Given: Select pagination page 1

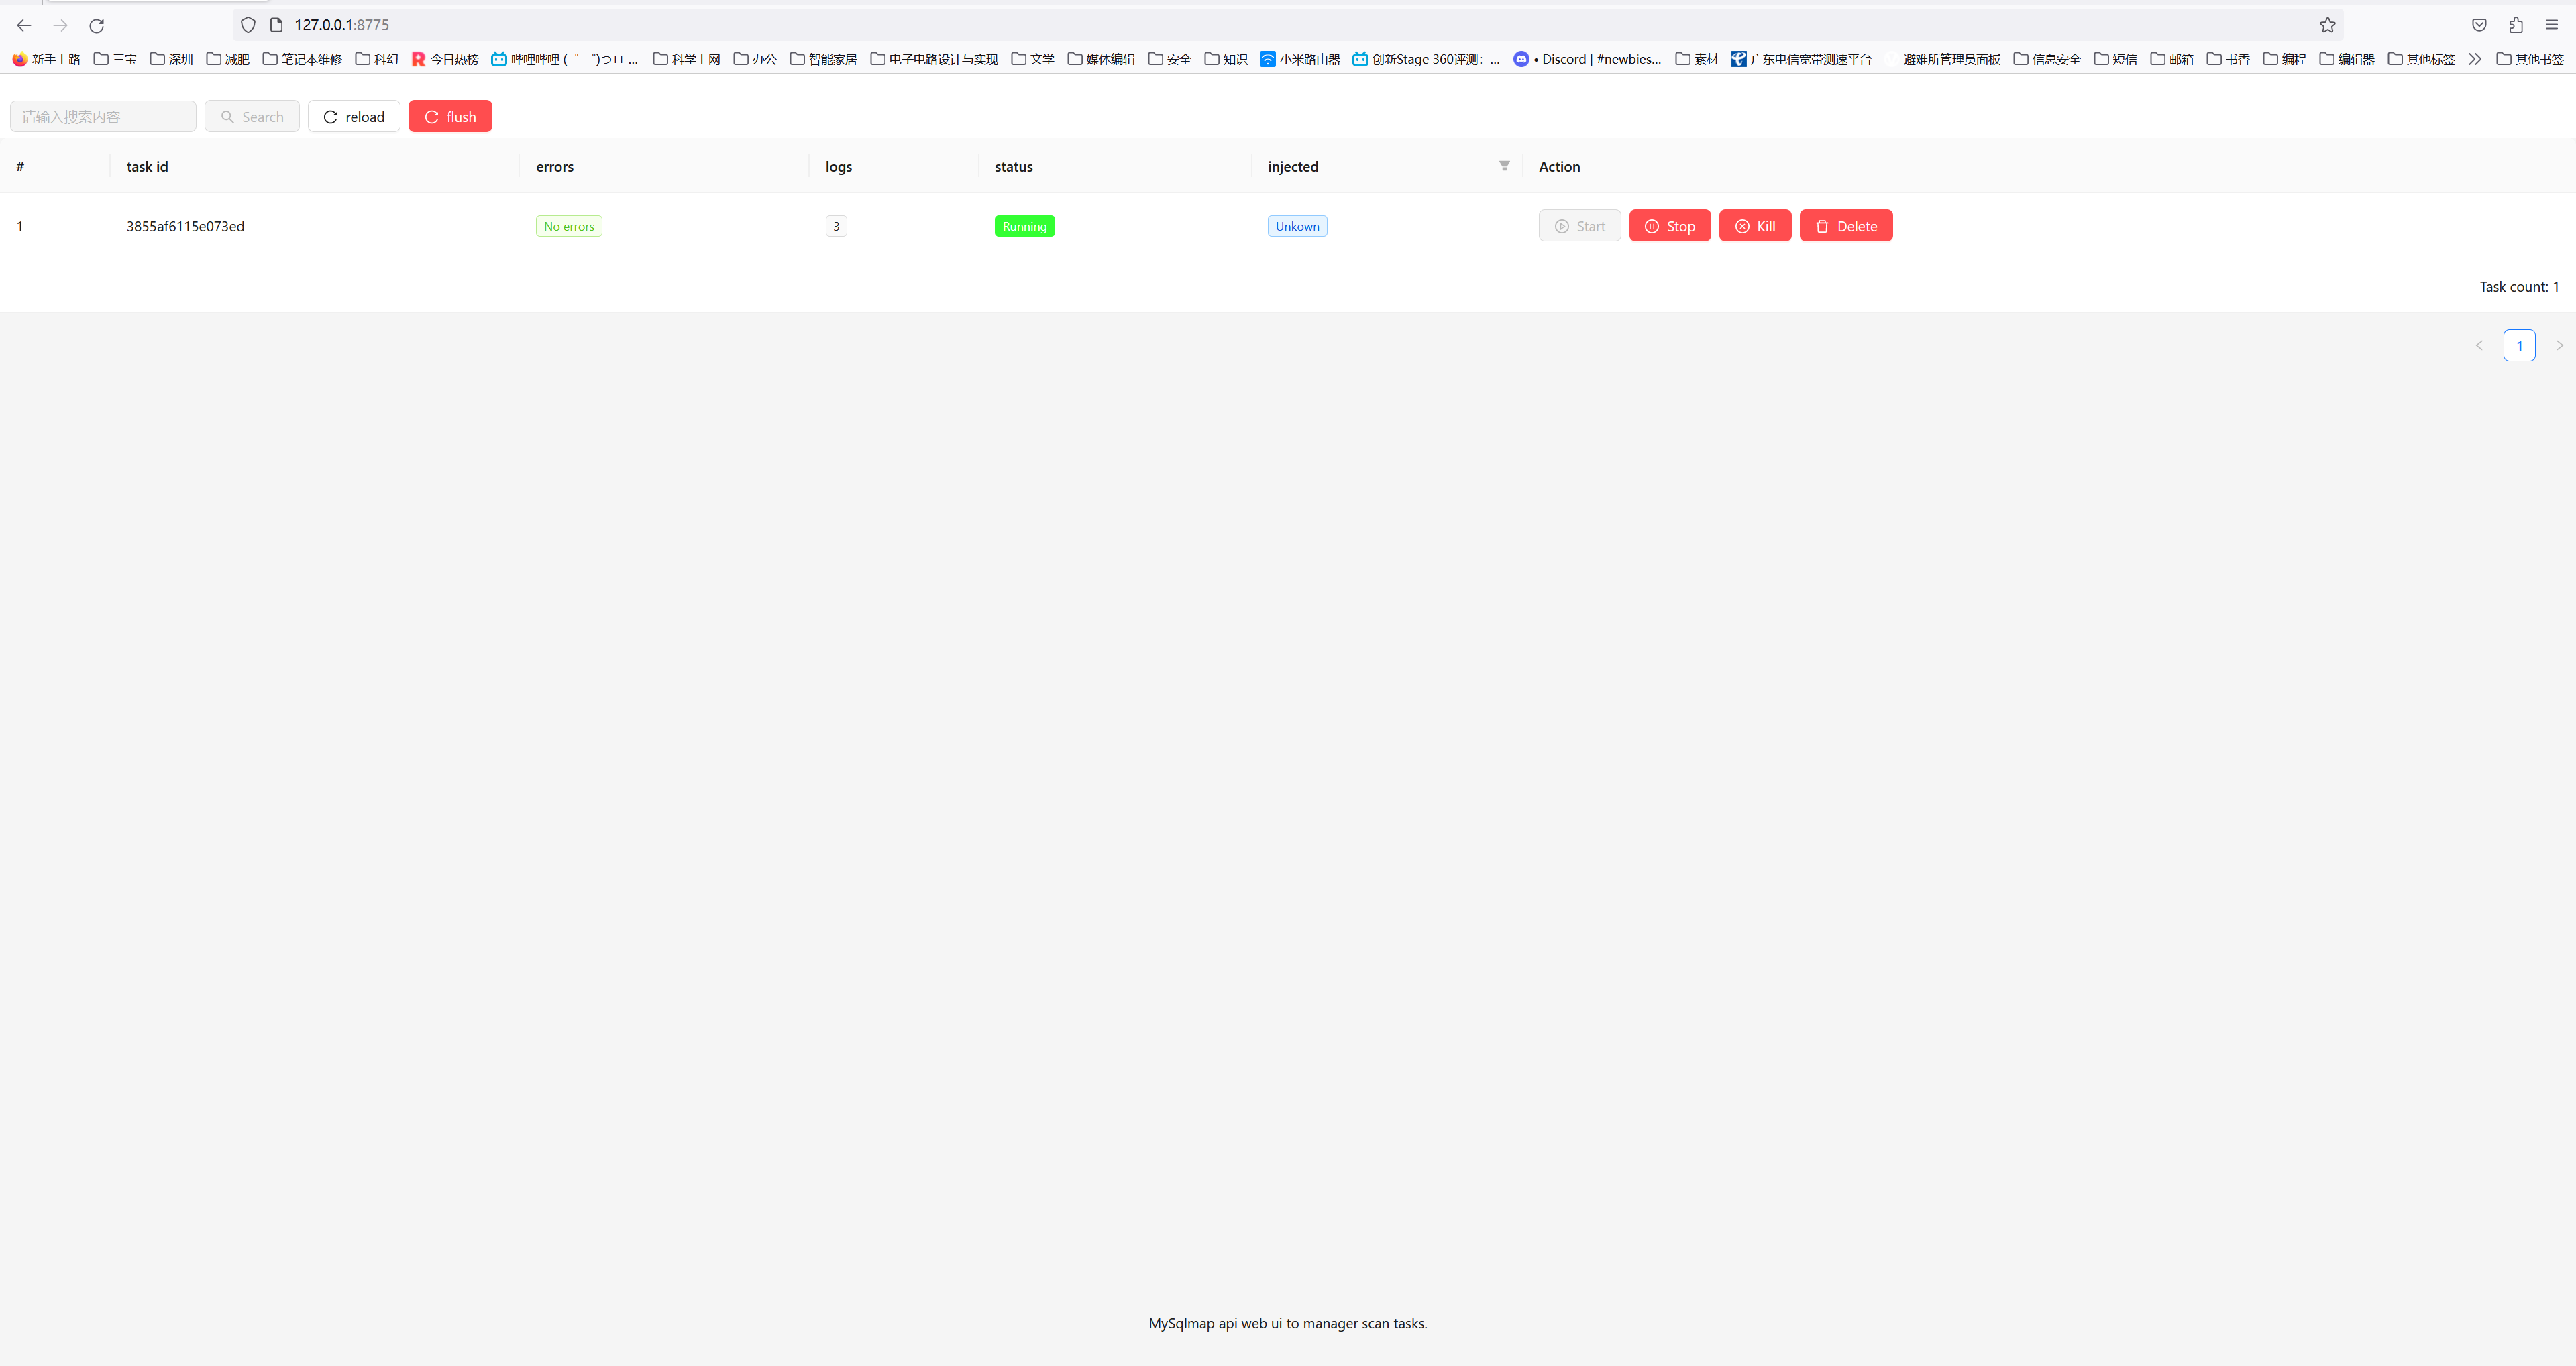Looking at the screenshot, I should point(2519,345).
